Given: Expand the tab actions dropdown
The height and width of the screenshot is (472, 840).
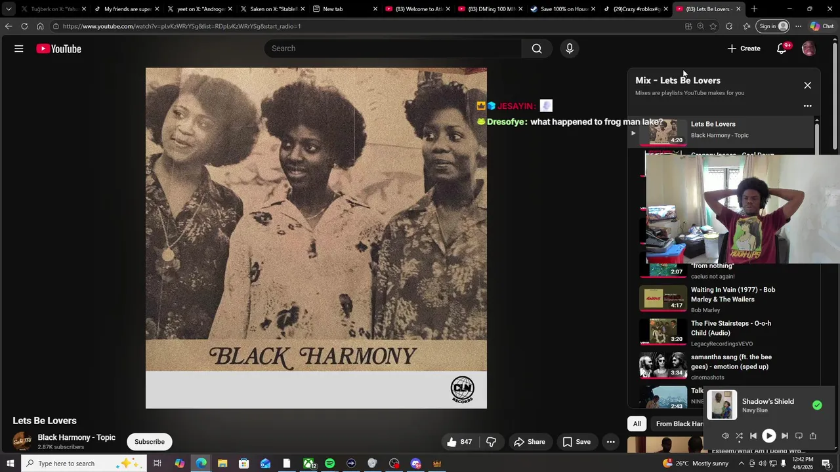Looking at the screenshot, I should point(9,9).
